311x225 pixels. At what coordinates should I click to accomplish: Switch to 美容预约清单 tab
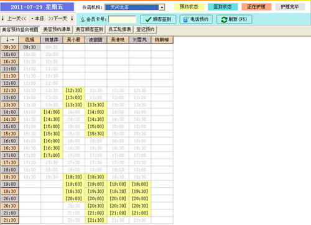[57, 30]
